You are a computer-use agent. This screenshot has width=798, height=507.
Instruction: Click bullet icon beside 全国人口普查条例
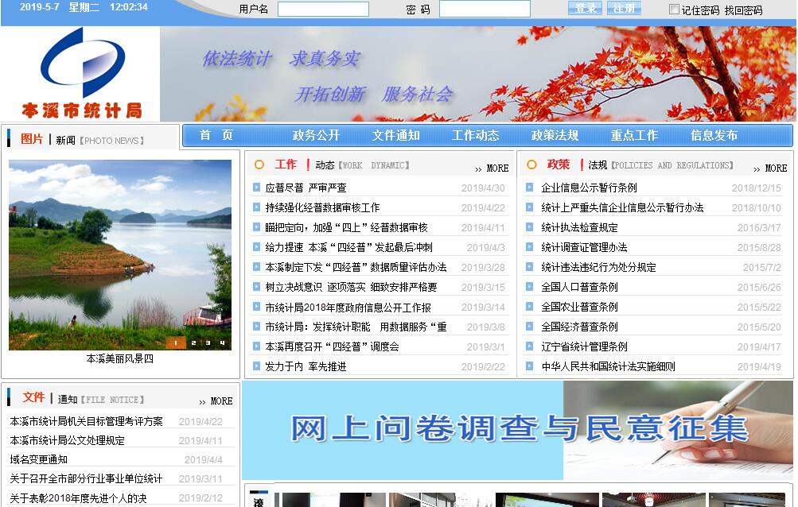[530, 287]
